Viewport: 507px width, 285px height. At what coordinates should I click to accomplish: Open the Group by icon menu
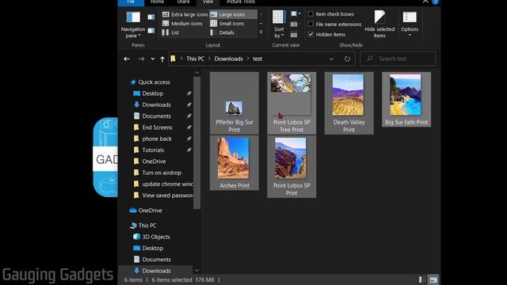pyautogui.click(x=295, y=14)
